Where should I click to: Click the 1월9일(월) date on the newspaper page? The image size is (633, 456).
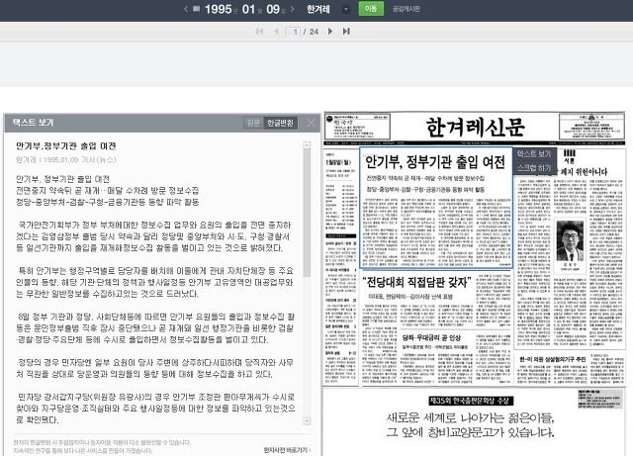338,162
